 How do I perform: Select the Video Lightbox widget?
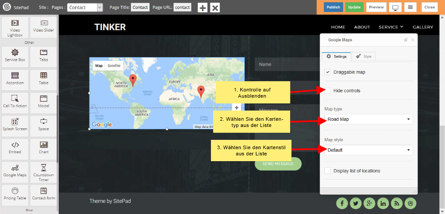(x=15, y=28)
